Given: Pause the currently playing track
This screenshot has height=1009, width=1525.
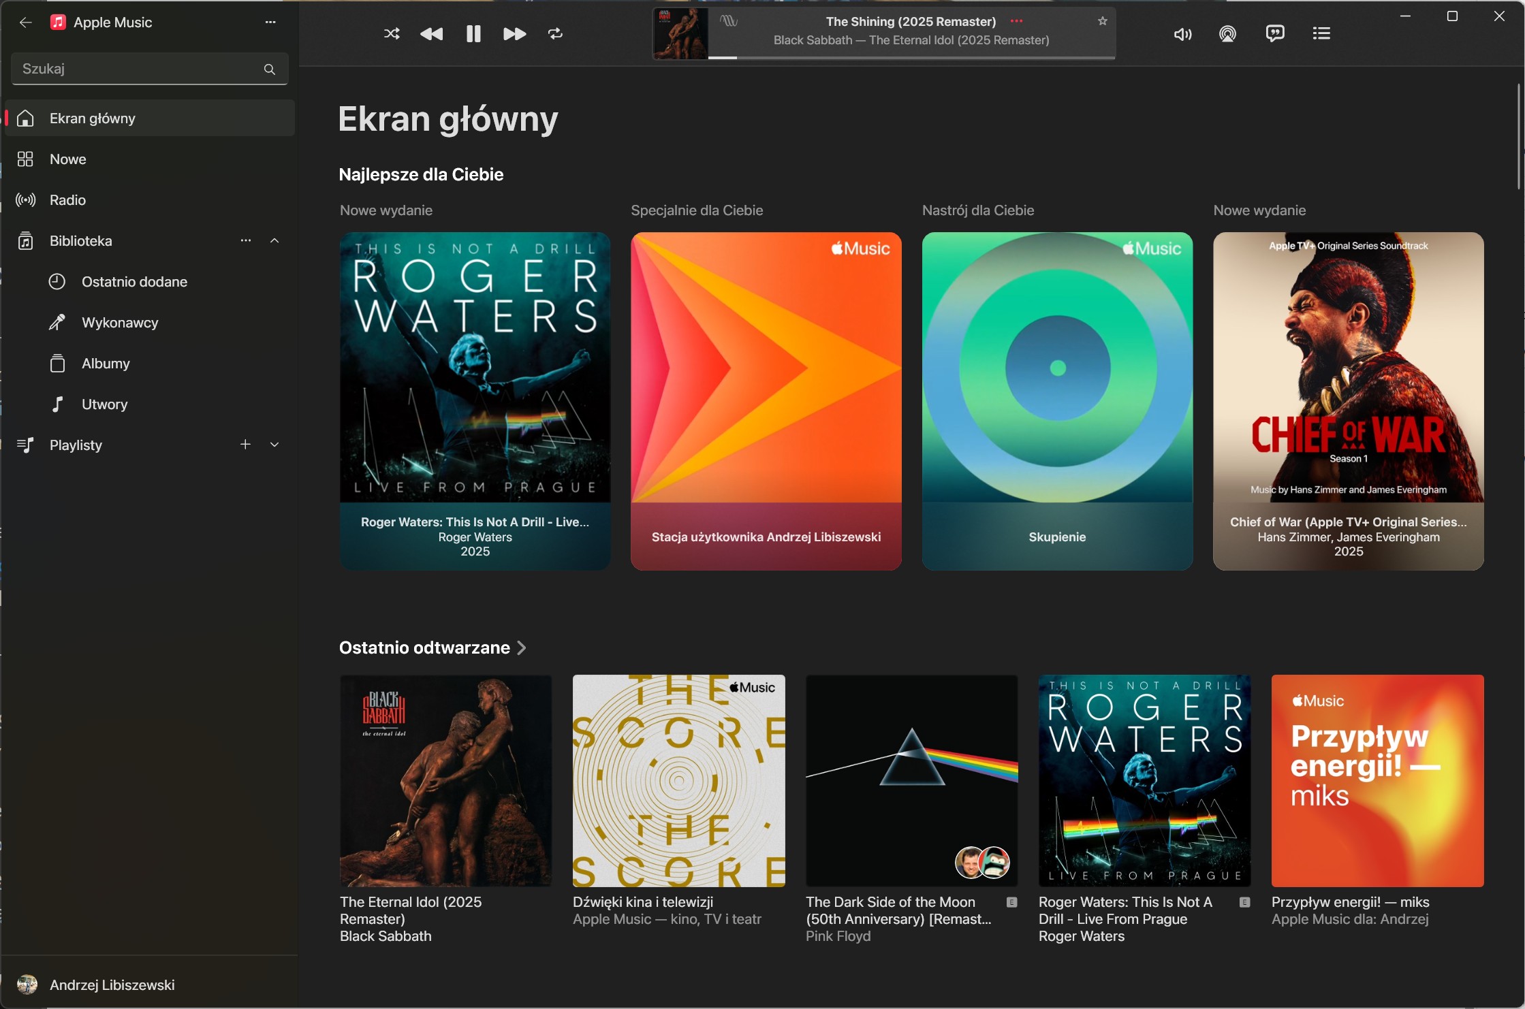Looking at the screenshot, I should pos(473,33).
